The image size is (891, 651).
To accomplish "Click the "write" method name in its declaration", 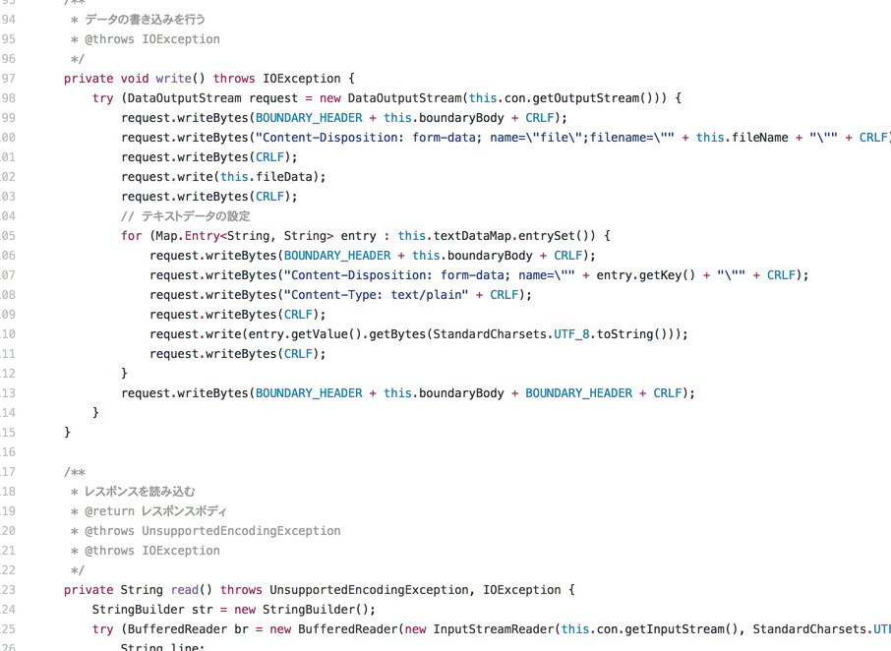I will [173, 79].
